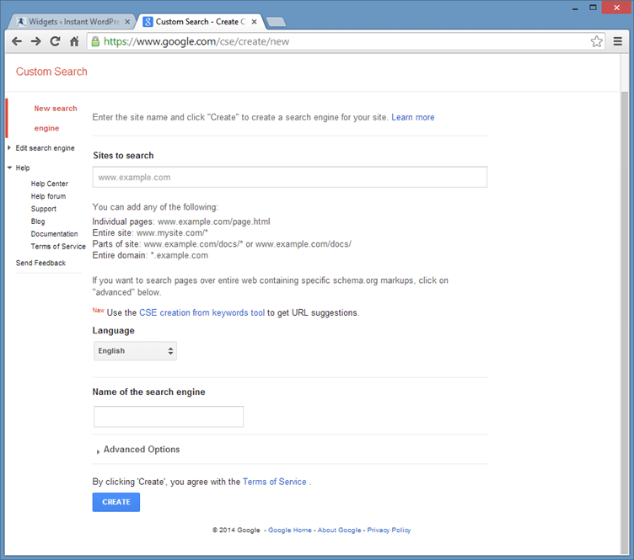
Task: Switch to the Widgets Instant WordPress tab
Action: 70,21
